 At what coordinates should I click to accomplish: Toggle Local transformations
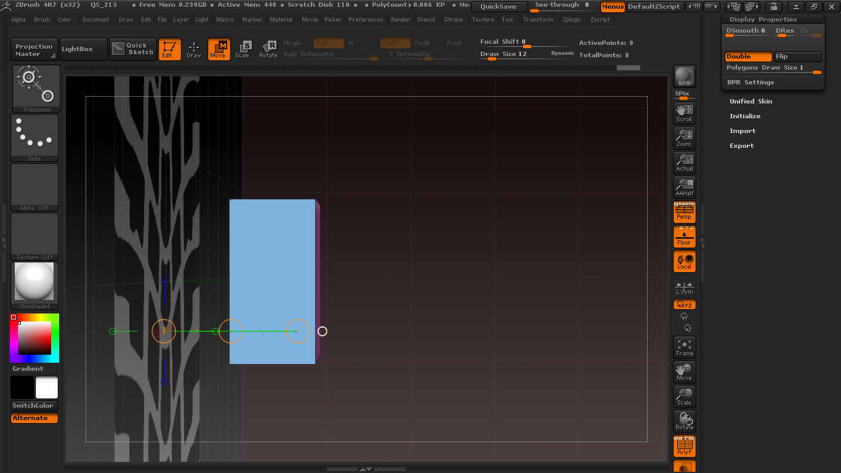pyautogui.click(x=684, y=261)
